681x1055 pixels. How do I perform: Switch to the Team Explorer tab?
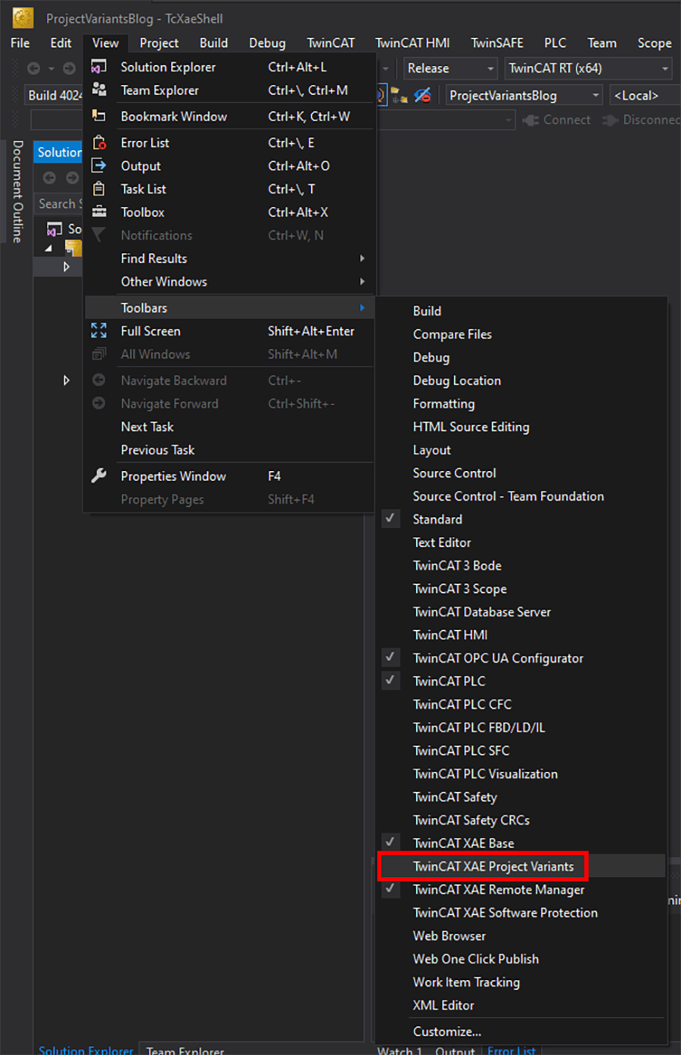(x=185, y=1050)
